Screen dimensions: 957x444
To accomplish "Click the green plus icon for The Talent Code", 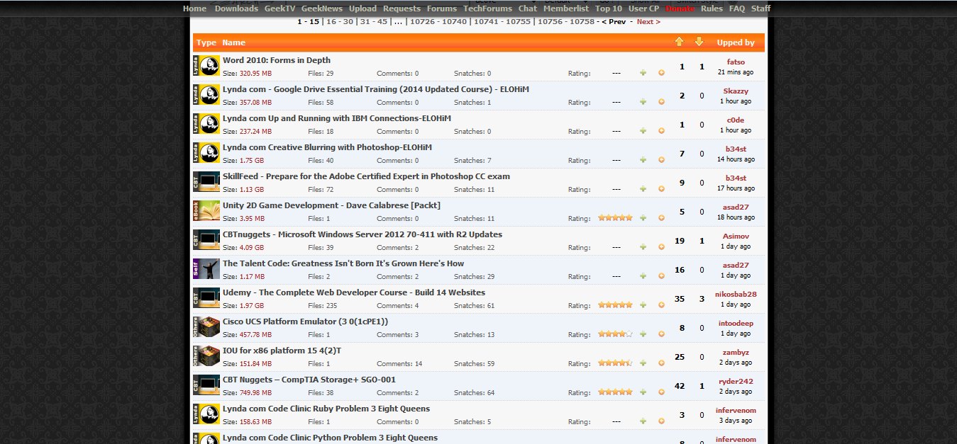I will click(643, 276).
